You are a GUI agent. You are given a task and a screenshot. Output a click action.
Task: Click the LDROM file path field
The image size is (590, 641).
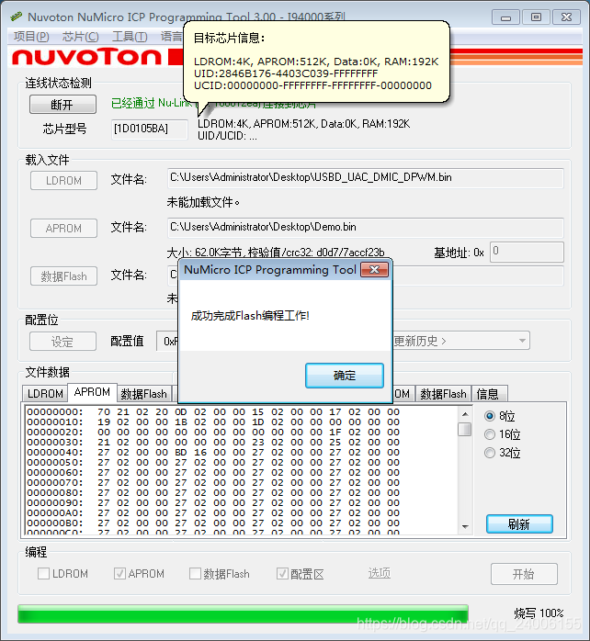coord(365,178)
